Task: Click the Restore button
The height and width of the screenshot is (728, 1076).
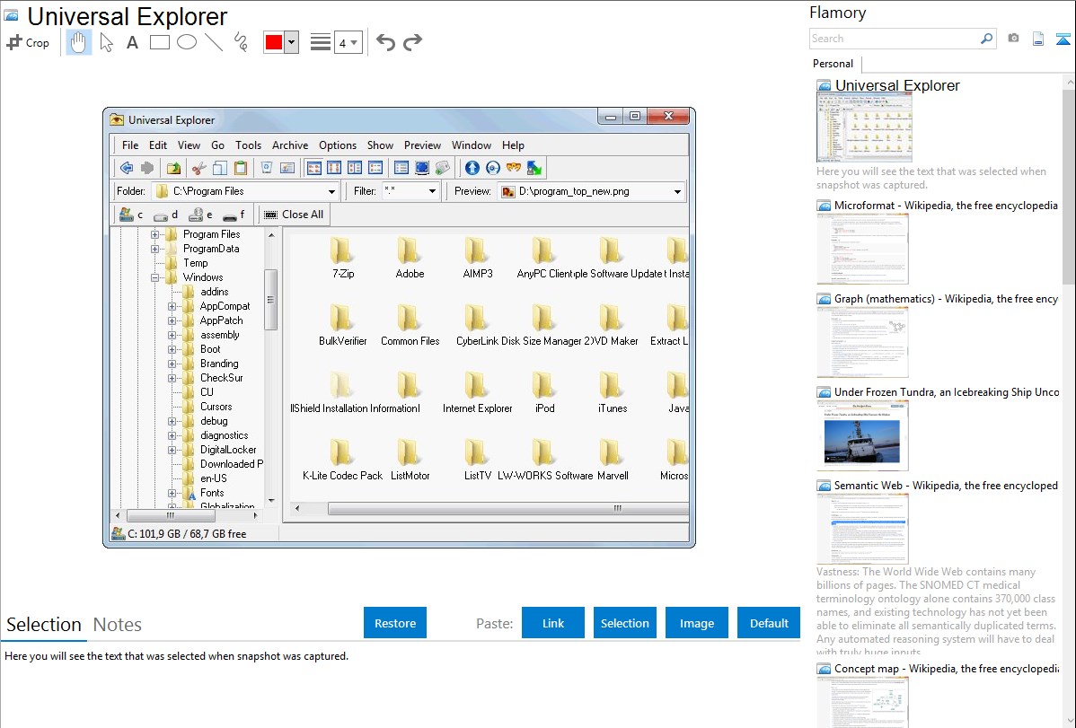Action: [x=395, y=623]
